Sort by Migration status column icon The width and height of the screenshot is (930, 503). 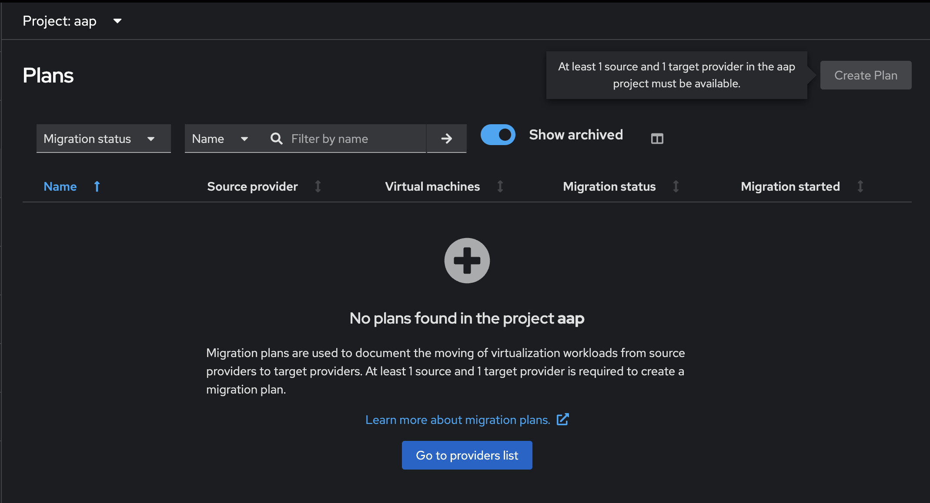click(676, 186)
